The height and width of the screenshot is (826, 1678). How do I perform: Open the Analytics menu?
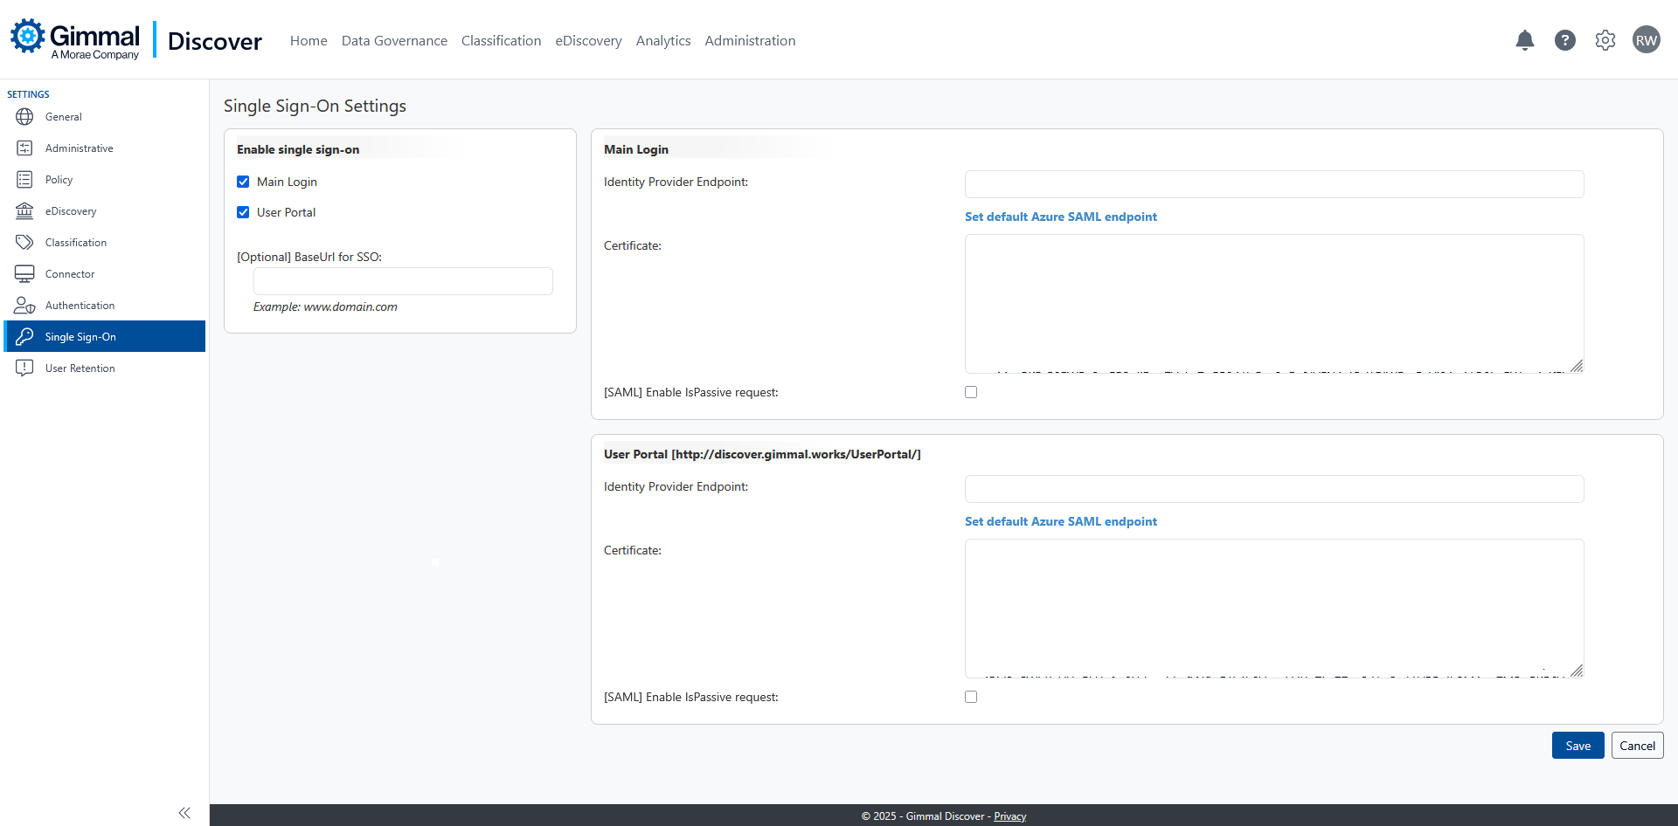[x=662, y=41]
